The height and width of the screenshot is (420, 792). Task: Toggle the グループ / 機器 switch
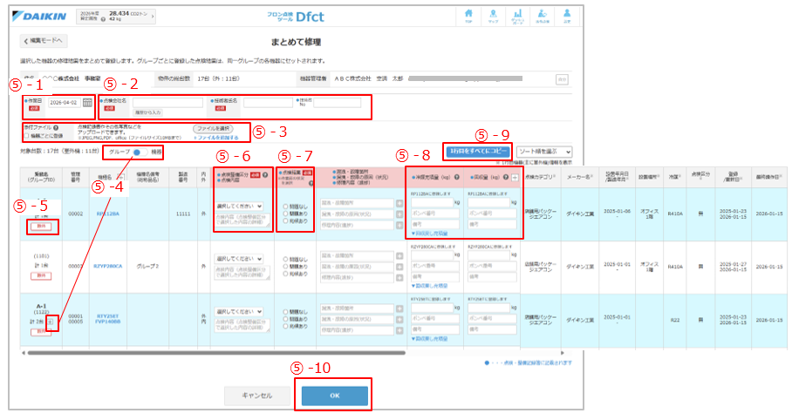(x=139, y=152)
